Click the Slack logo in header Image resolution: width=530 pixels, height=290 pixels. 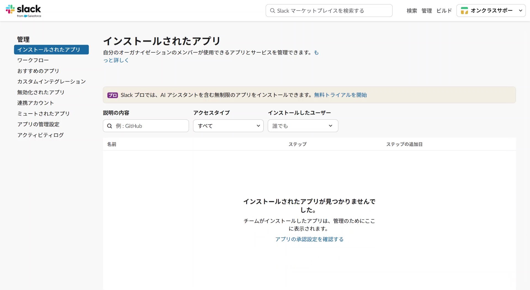(23, 10)
